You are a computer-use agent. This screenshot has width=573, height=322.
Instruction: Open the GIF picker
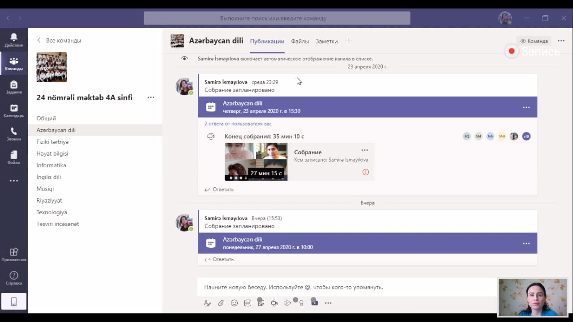(248, 303)
